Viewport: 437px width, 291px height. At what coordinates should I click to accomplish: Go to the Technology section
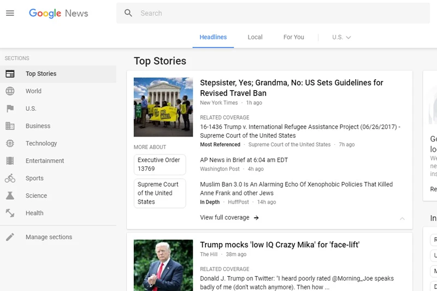(58, 144)
